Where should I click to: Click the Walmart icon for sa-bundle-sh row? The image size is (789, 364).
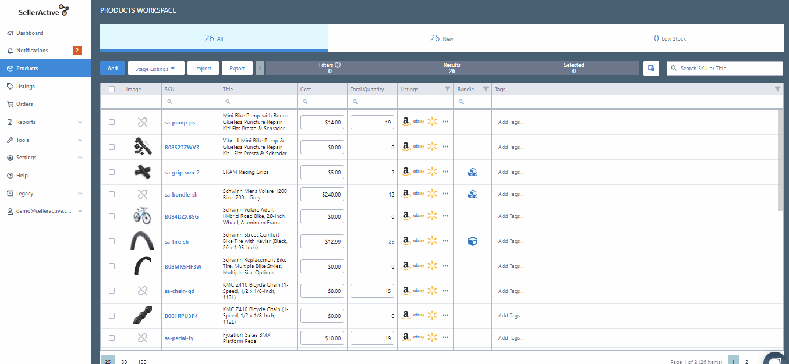tap(431, 195)
